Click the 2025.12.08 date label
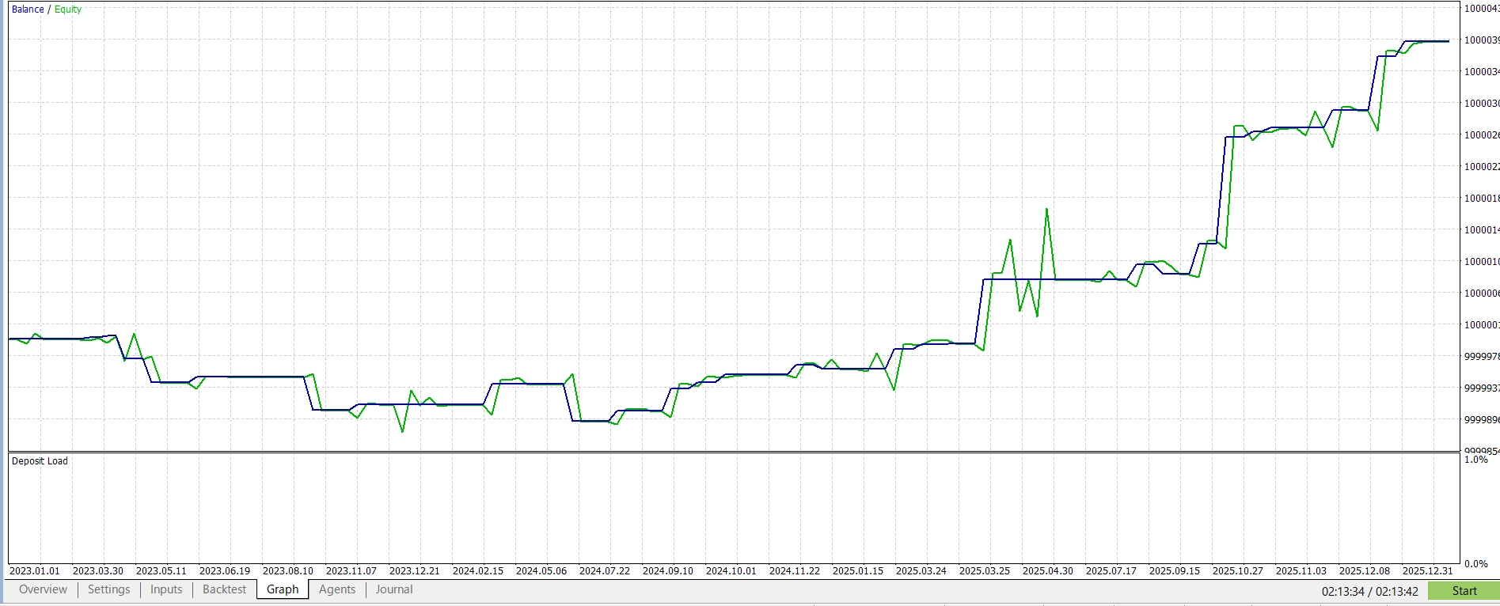Screen dimensions: 1500x606 coord(1365,571)
